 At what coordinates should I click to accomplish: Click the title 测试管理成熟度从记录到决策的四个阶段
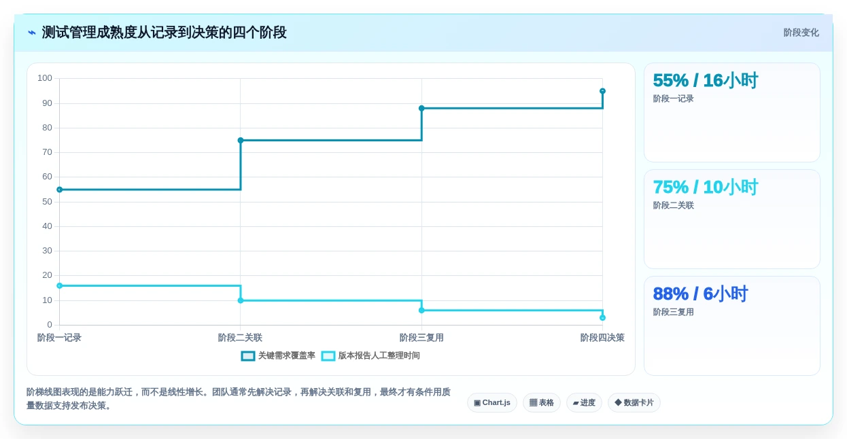click(164, 33)
